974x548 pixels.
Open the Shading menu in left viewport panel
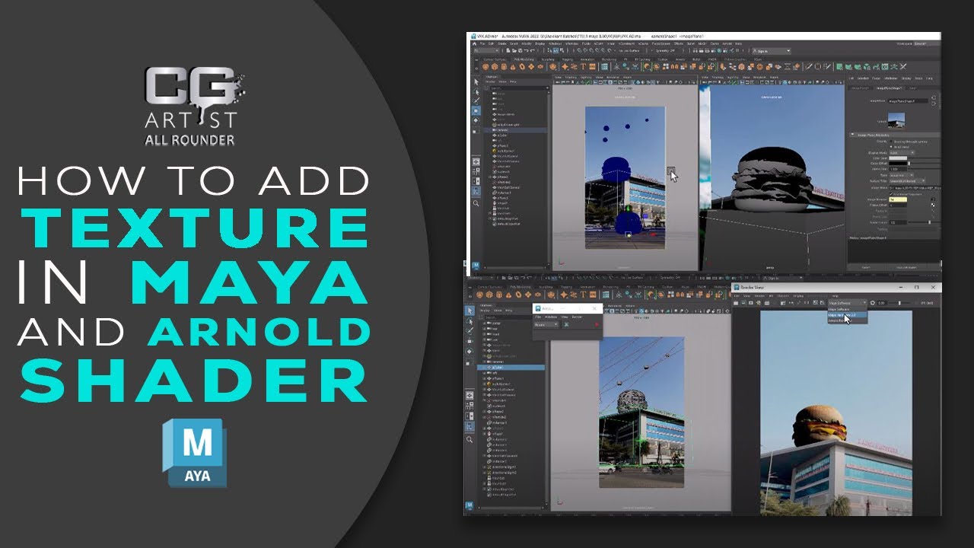[571, 78]
